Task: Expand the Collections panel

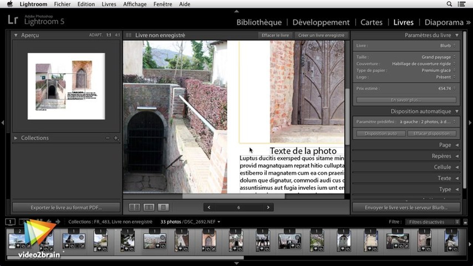Action: (x=16, y=138)
